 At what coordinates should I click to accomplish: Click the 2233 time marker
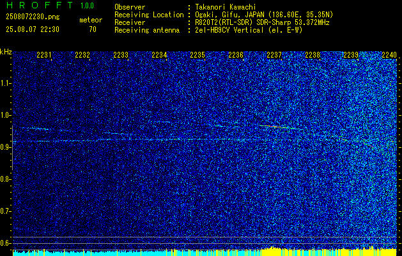(x=121, y=55)
